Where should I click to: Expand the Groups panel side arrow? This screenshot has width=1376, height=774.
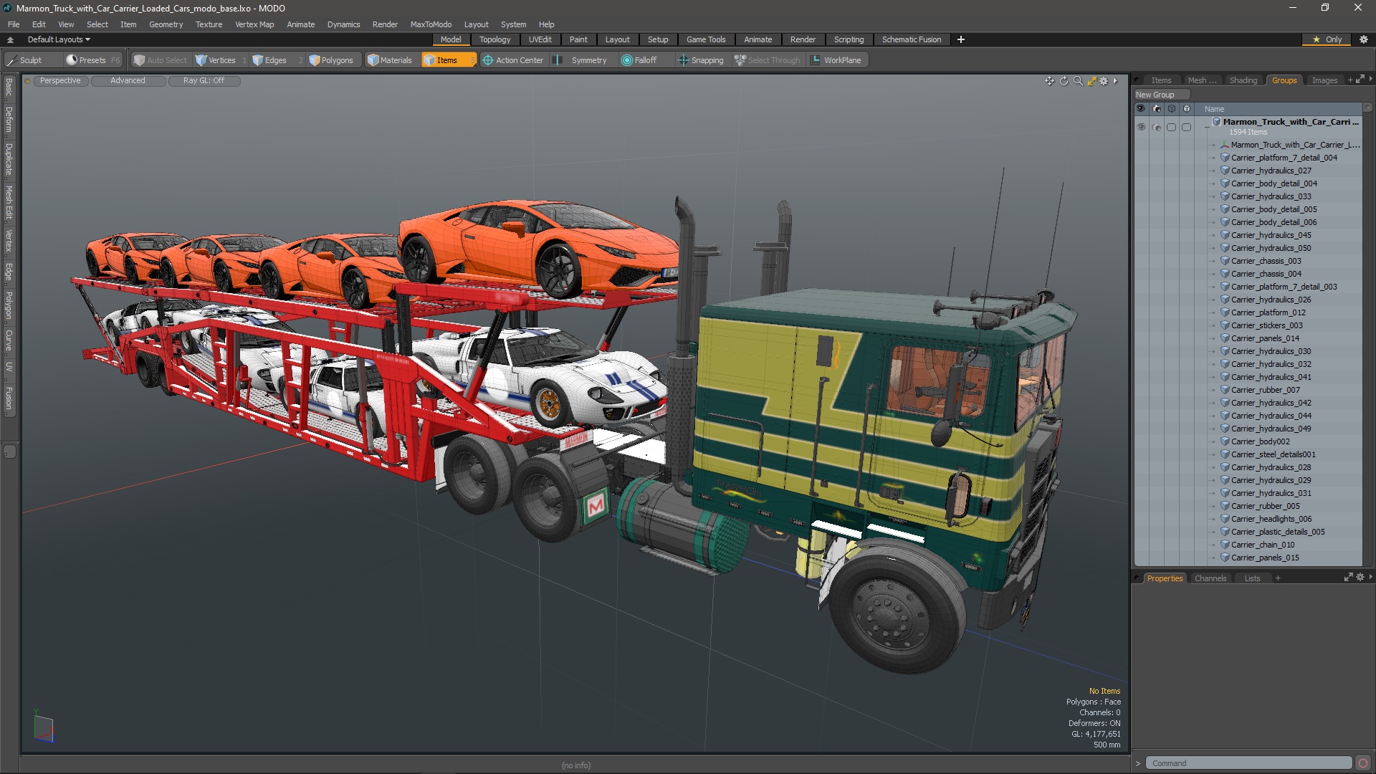[x=1370, y=80]
